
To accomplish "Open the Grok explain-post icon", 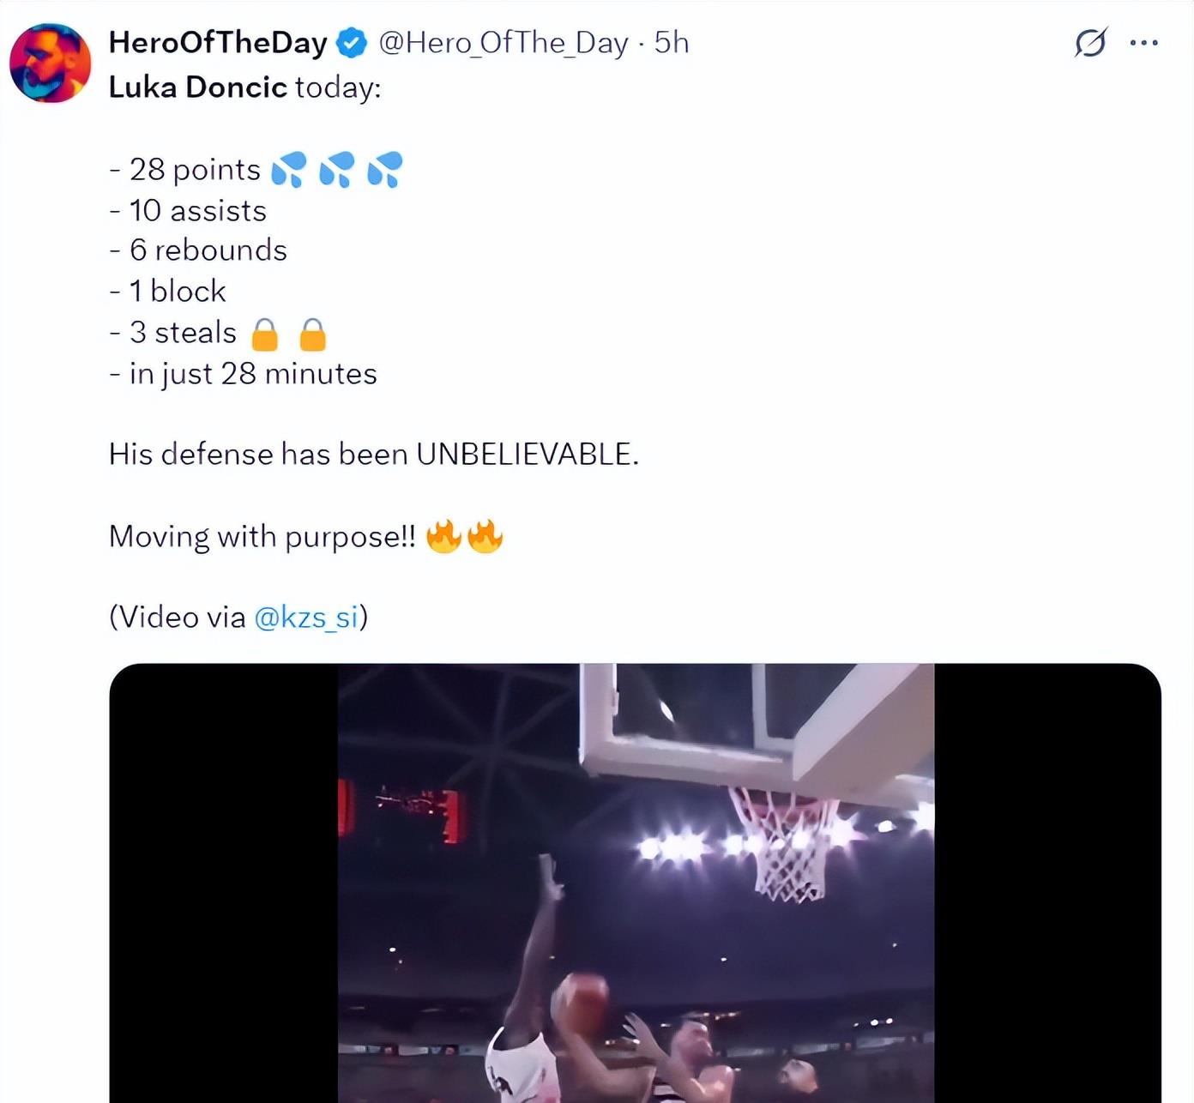I will [1090, 42].
